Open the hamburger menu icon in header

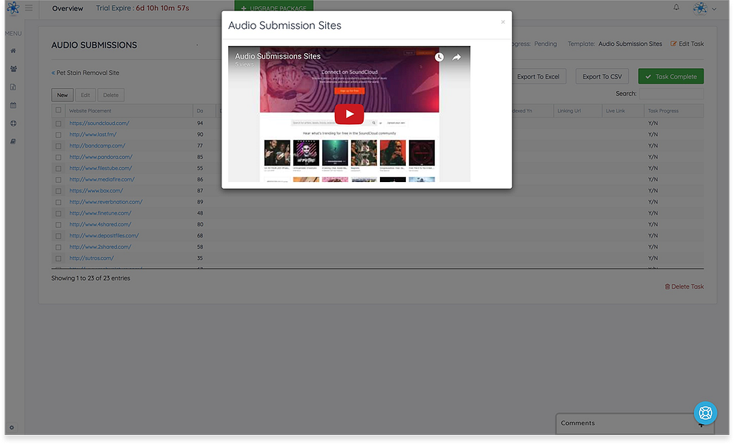click(x=29, y=8)
